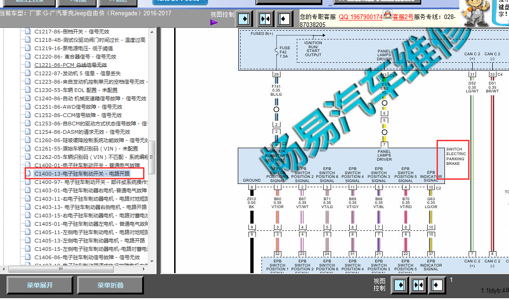Select C1405-15-左侧电子驻车制动器电机 entry

coord(91,249)
